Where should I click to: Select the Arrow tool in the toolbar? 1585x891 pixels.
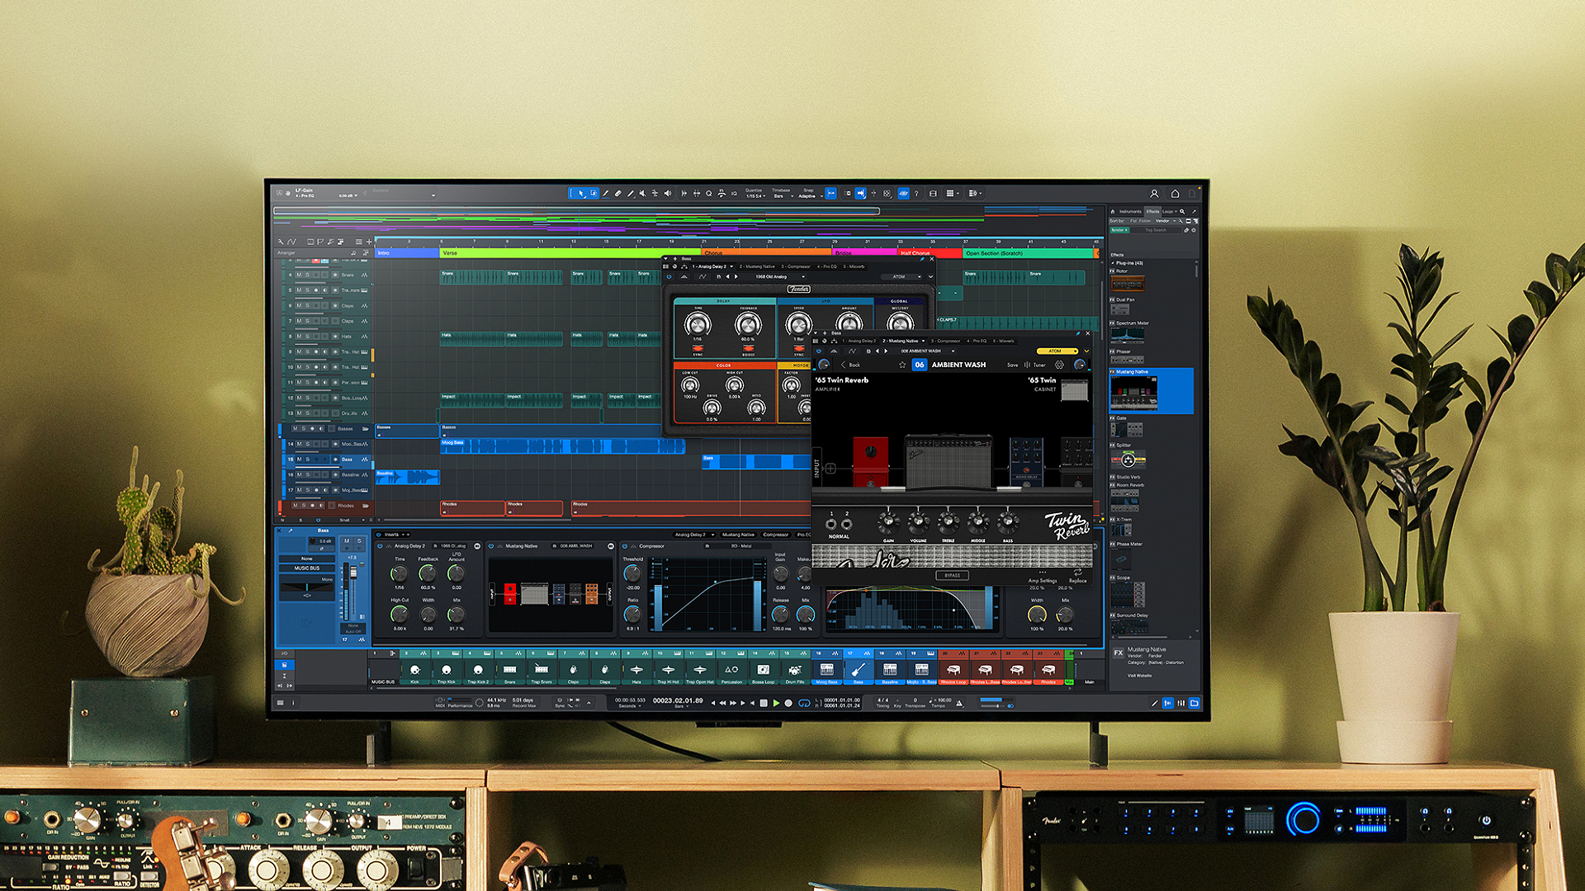580,194
